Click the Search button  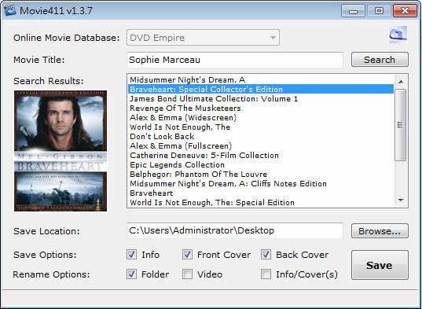tap(380, 60)
